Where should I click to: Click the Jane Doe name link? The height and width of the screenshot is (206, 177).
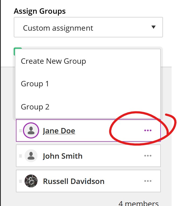point(59,131)
